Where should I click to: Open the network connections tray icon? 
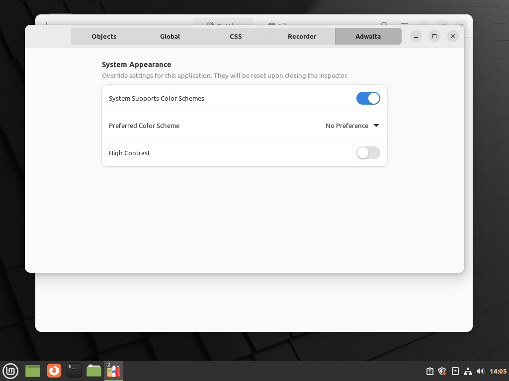pos(468,371)
